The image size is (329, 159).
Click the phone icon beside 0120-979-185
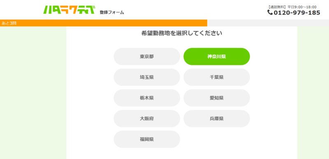[x=270, y=12]
